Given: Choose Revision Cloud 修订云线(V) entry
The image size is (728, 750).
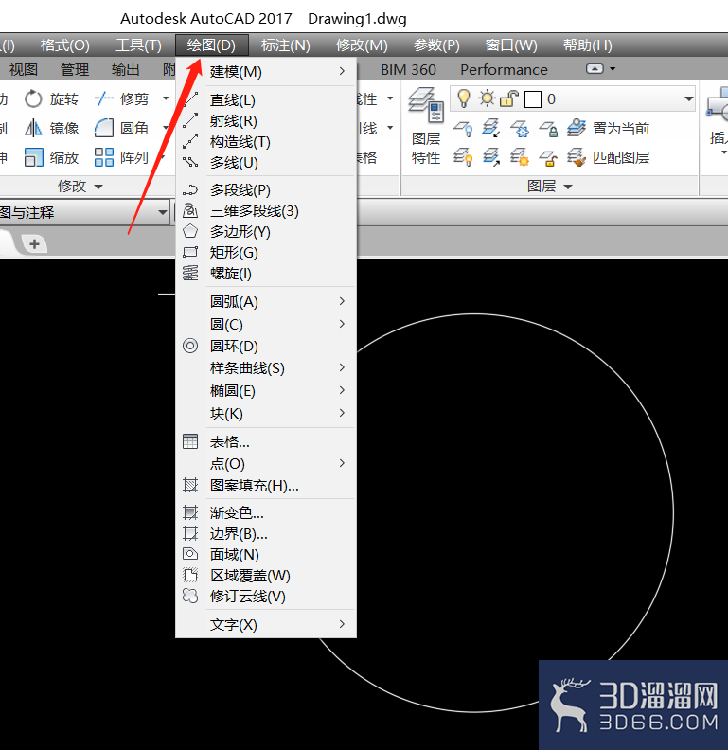Looking at the screenshot, I should 266,597.
